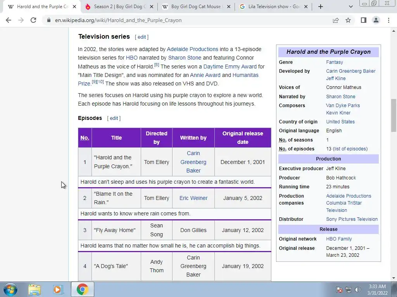Screen dimensions: 397x297
Task: Open Adelaide Productions link in paragraph
Action: tap(192, 49)
